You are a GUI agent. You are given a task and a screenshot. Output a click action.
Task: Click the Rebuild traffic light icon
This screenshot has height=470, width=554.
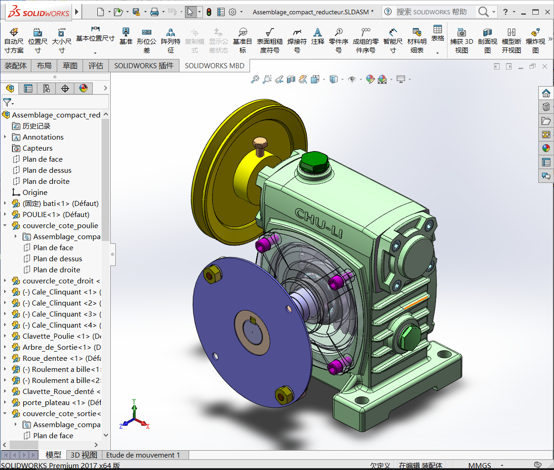[x=209, y=12]
